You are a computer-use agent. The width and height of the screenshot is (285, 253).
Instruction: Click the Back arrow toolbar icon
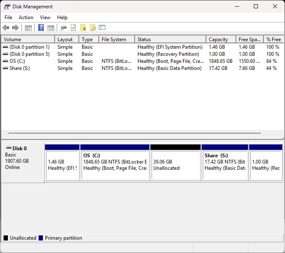(6, 28)
